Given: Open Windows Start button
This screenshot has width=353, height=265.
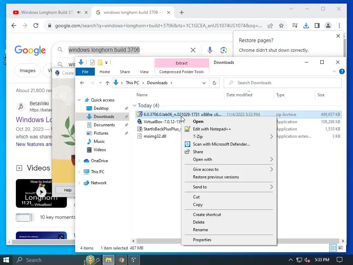Looking at the screenshot, I should pos(6,260).
